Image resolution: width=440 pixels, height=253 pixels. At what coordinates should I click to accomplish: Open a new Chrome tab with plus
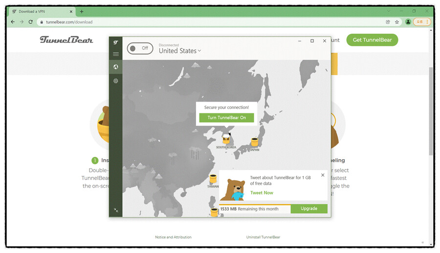click(82, 12)
